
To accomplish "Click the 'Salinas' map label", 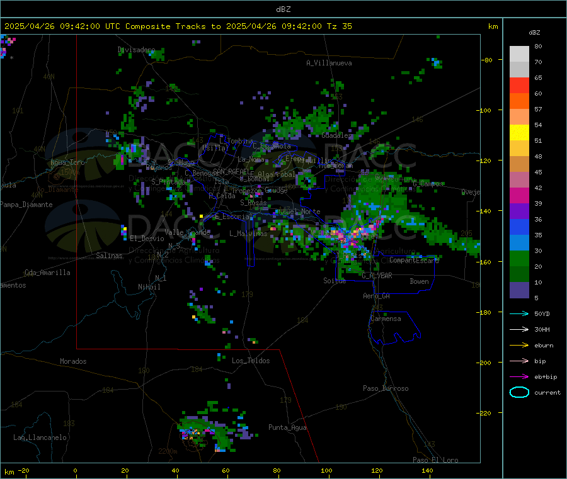I will (109, 256).
